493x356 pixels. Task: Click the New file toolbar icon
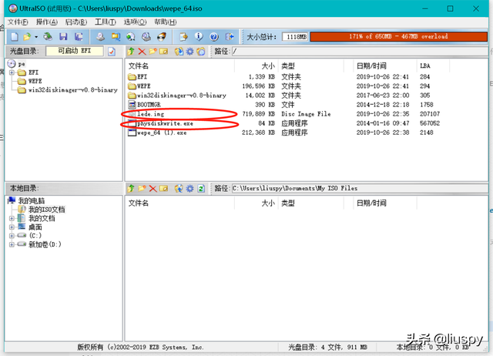point(15,37)
